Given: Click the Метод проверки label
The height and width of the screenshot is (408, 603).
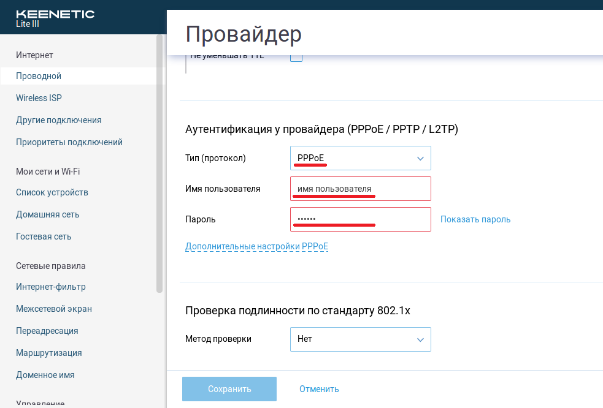Looking at the screenshot, I should 218,339.
